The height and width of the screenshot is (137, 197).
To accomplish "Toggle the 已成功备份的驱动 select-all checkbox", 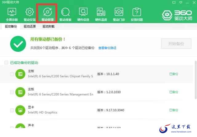I will tap(6, 62).
